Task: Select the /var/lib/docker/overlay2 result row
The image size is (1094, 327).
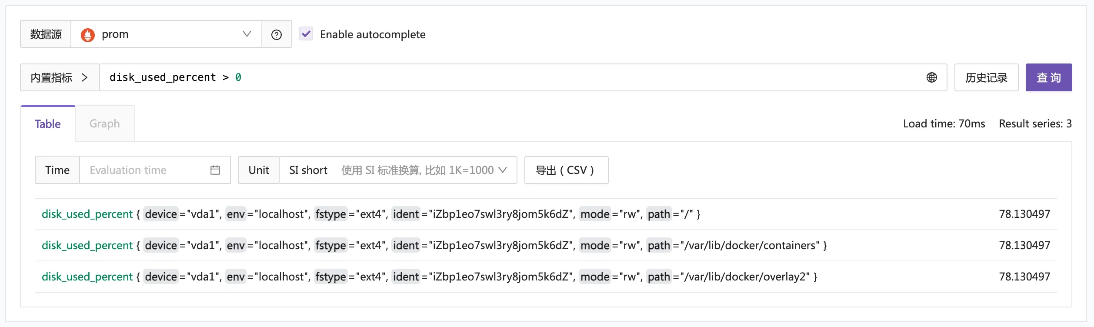Action: (546, 277)
